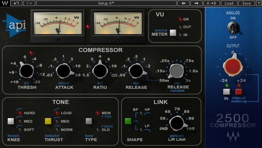Select MED knee LED
Viewport: 262px width, 148px height.
pyautogui.click(x=20, y=121)
